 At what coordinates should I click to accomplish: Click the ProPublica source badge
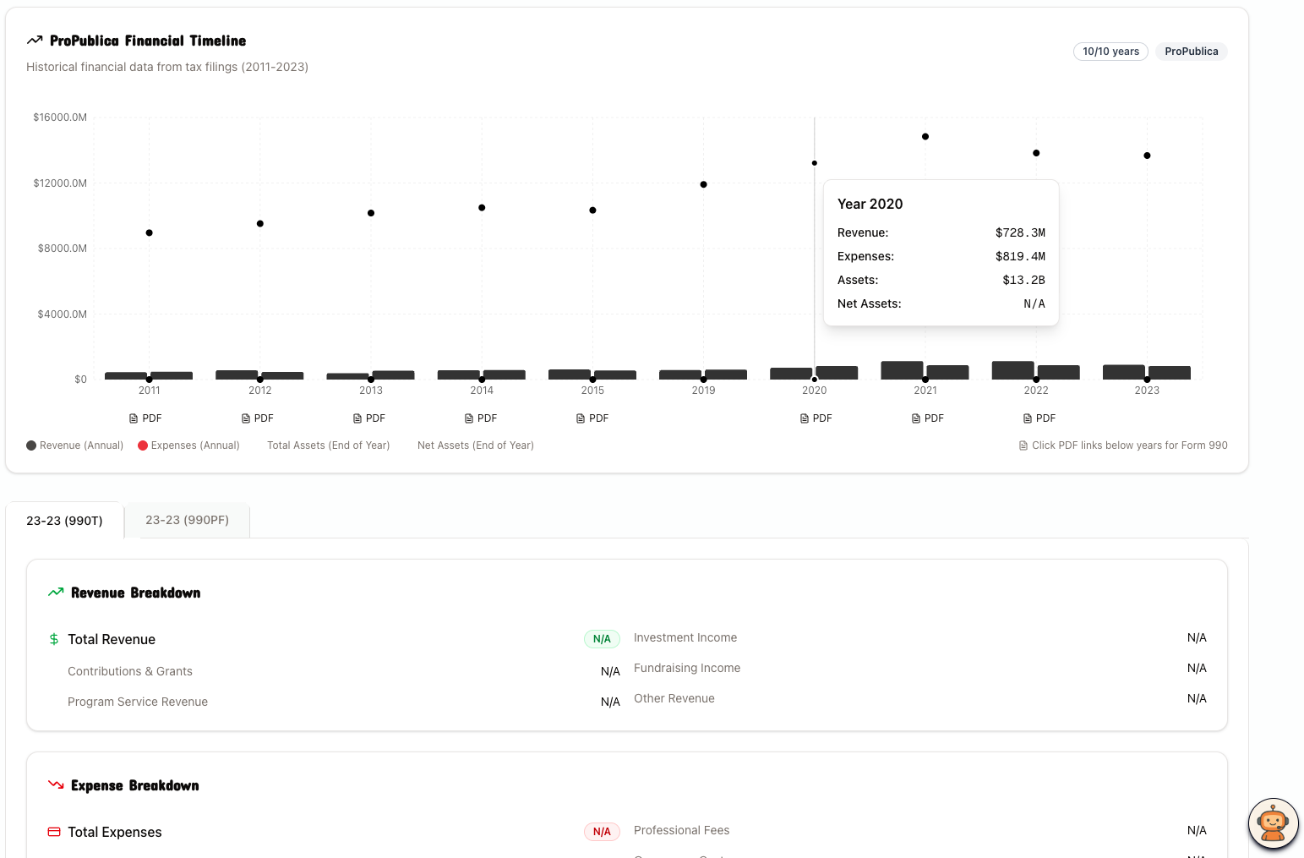tap(1191, 52)
